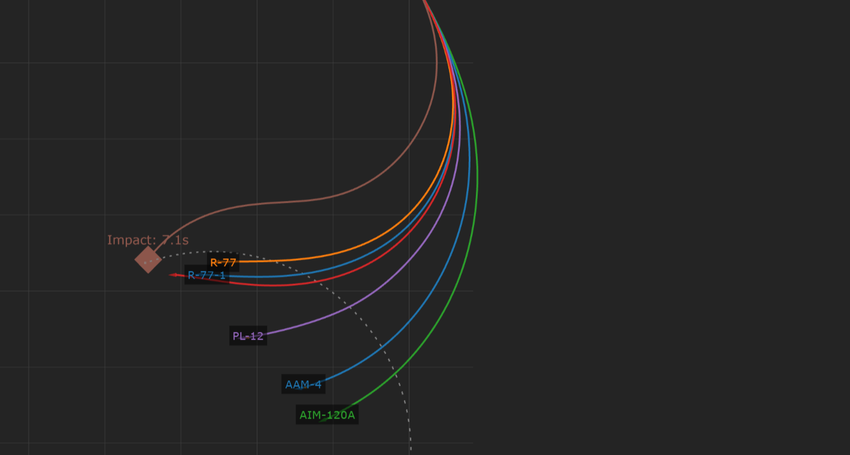Select the blue R-77-1 label box
Screen dimensions: 850x455
tap(207, 275)
